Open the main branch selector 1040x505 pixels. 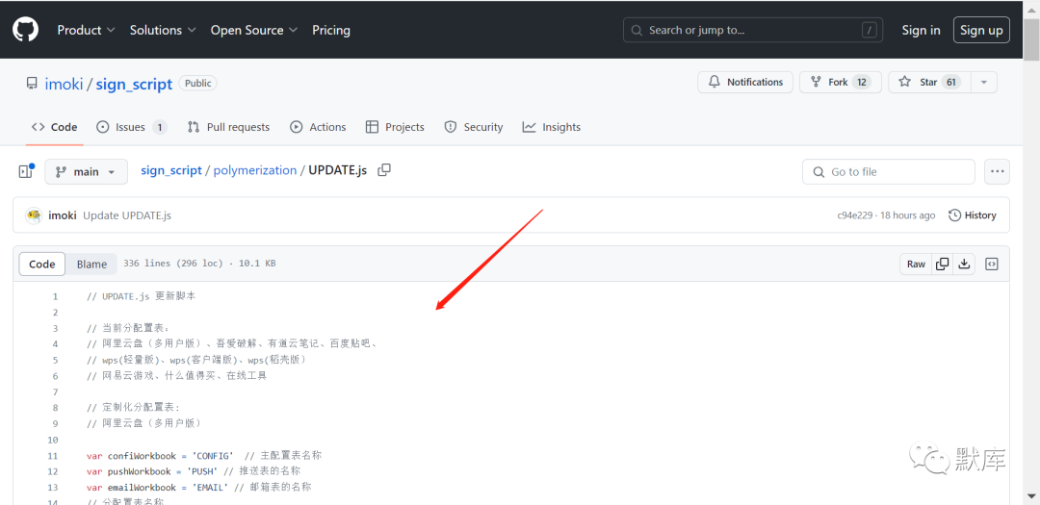(86, 171)
